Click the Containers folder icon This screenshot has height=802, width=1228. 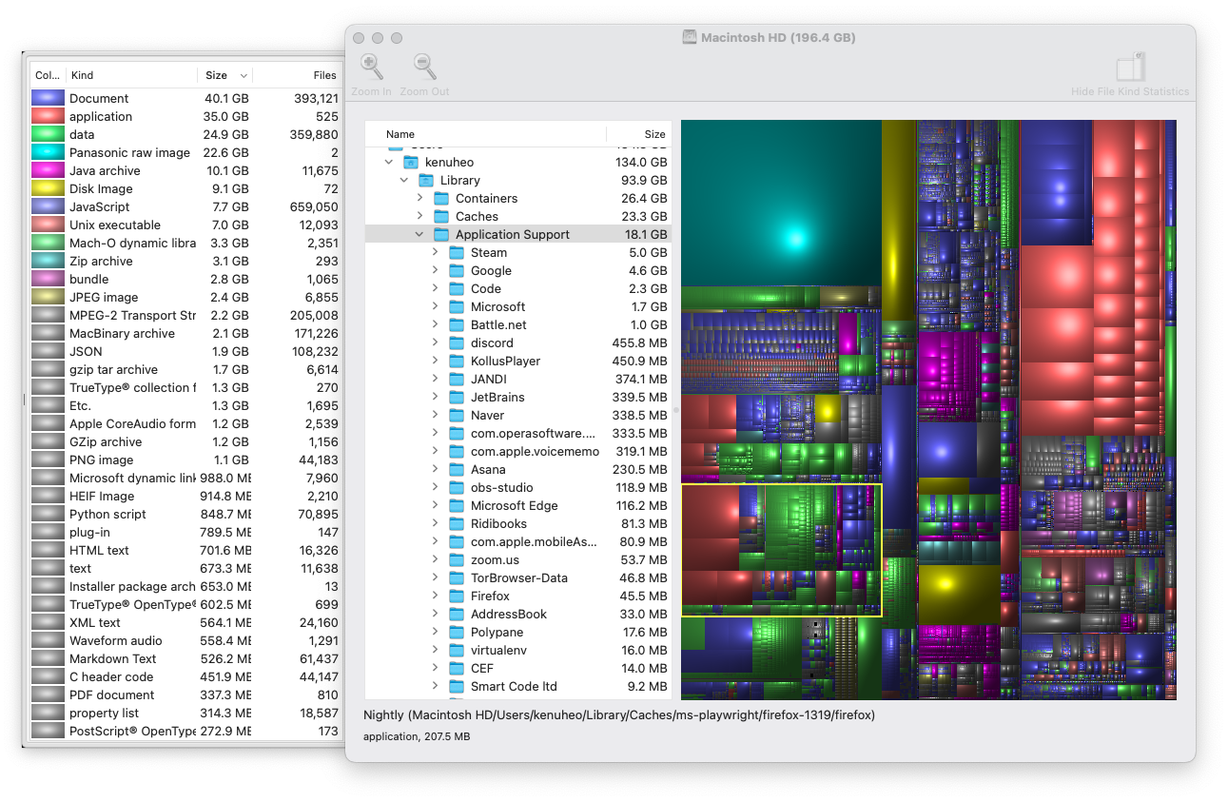440,199
